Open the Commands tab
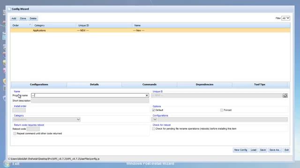Screen dimensions: 300x168 (150, 84)
